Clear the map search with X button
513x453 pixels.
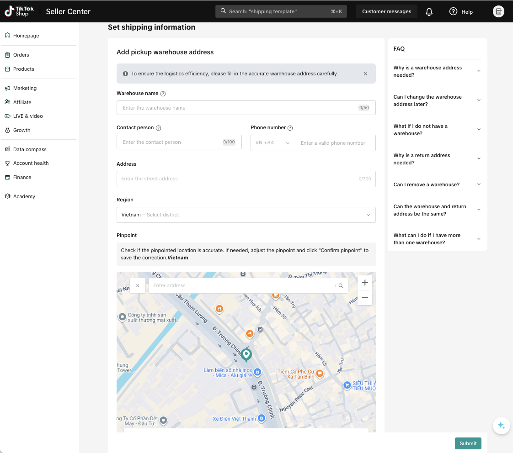pyautogui.click(x=138, y=286)
